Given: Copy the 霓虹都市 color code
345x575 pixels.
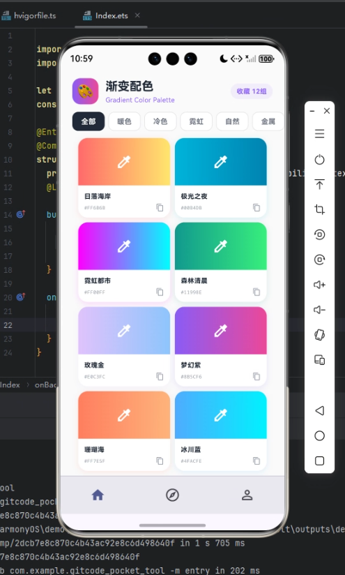Looking at the screenshot, I should [x=160, y=292].
